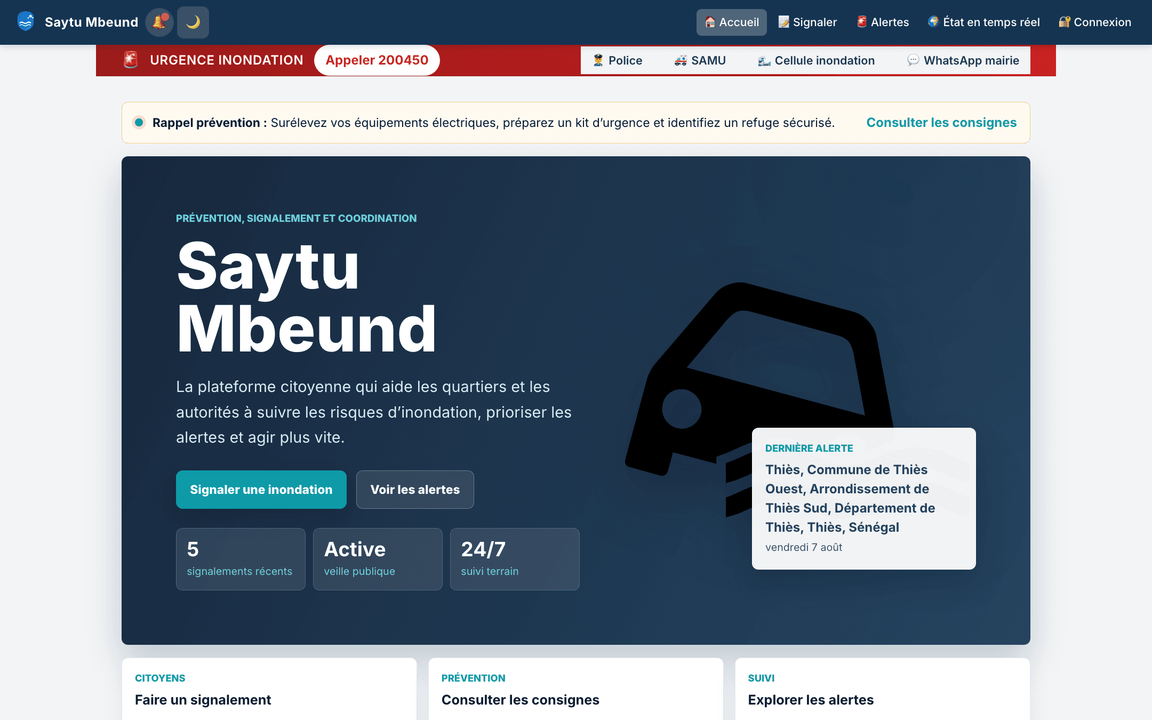Screen dimensions: 1152x720
Task: Open the Dernière alerte Thiès card
Action: click(864, 499)
